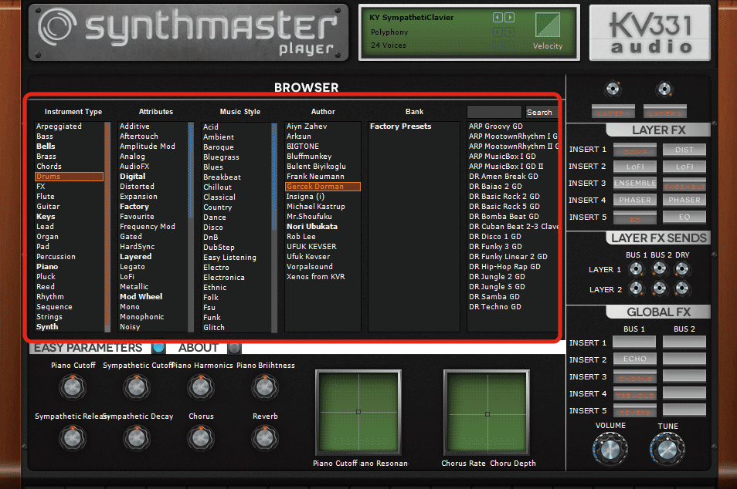Increase voice count with 24 Voices right arrow
737x489 pixels.
pos(509,46)
